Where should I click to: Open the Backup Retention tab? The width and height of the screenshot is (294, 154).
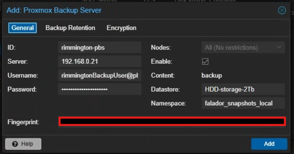click(70, 28)
